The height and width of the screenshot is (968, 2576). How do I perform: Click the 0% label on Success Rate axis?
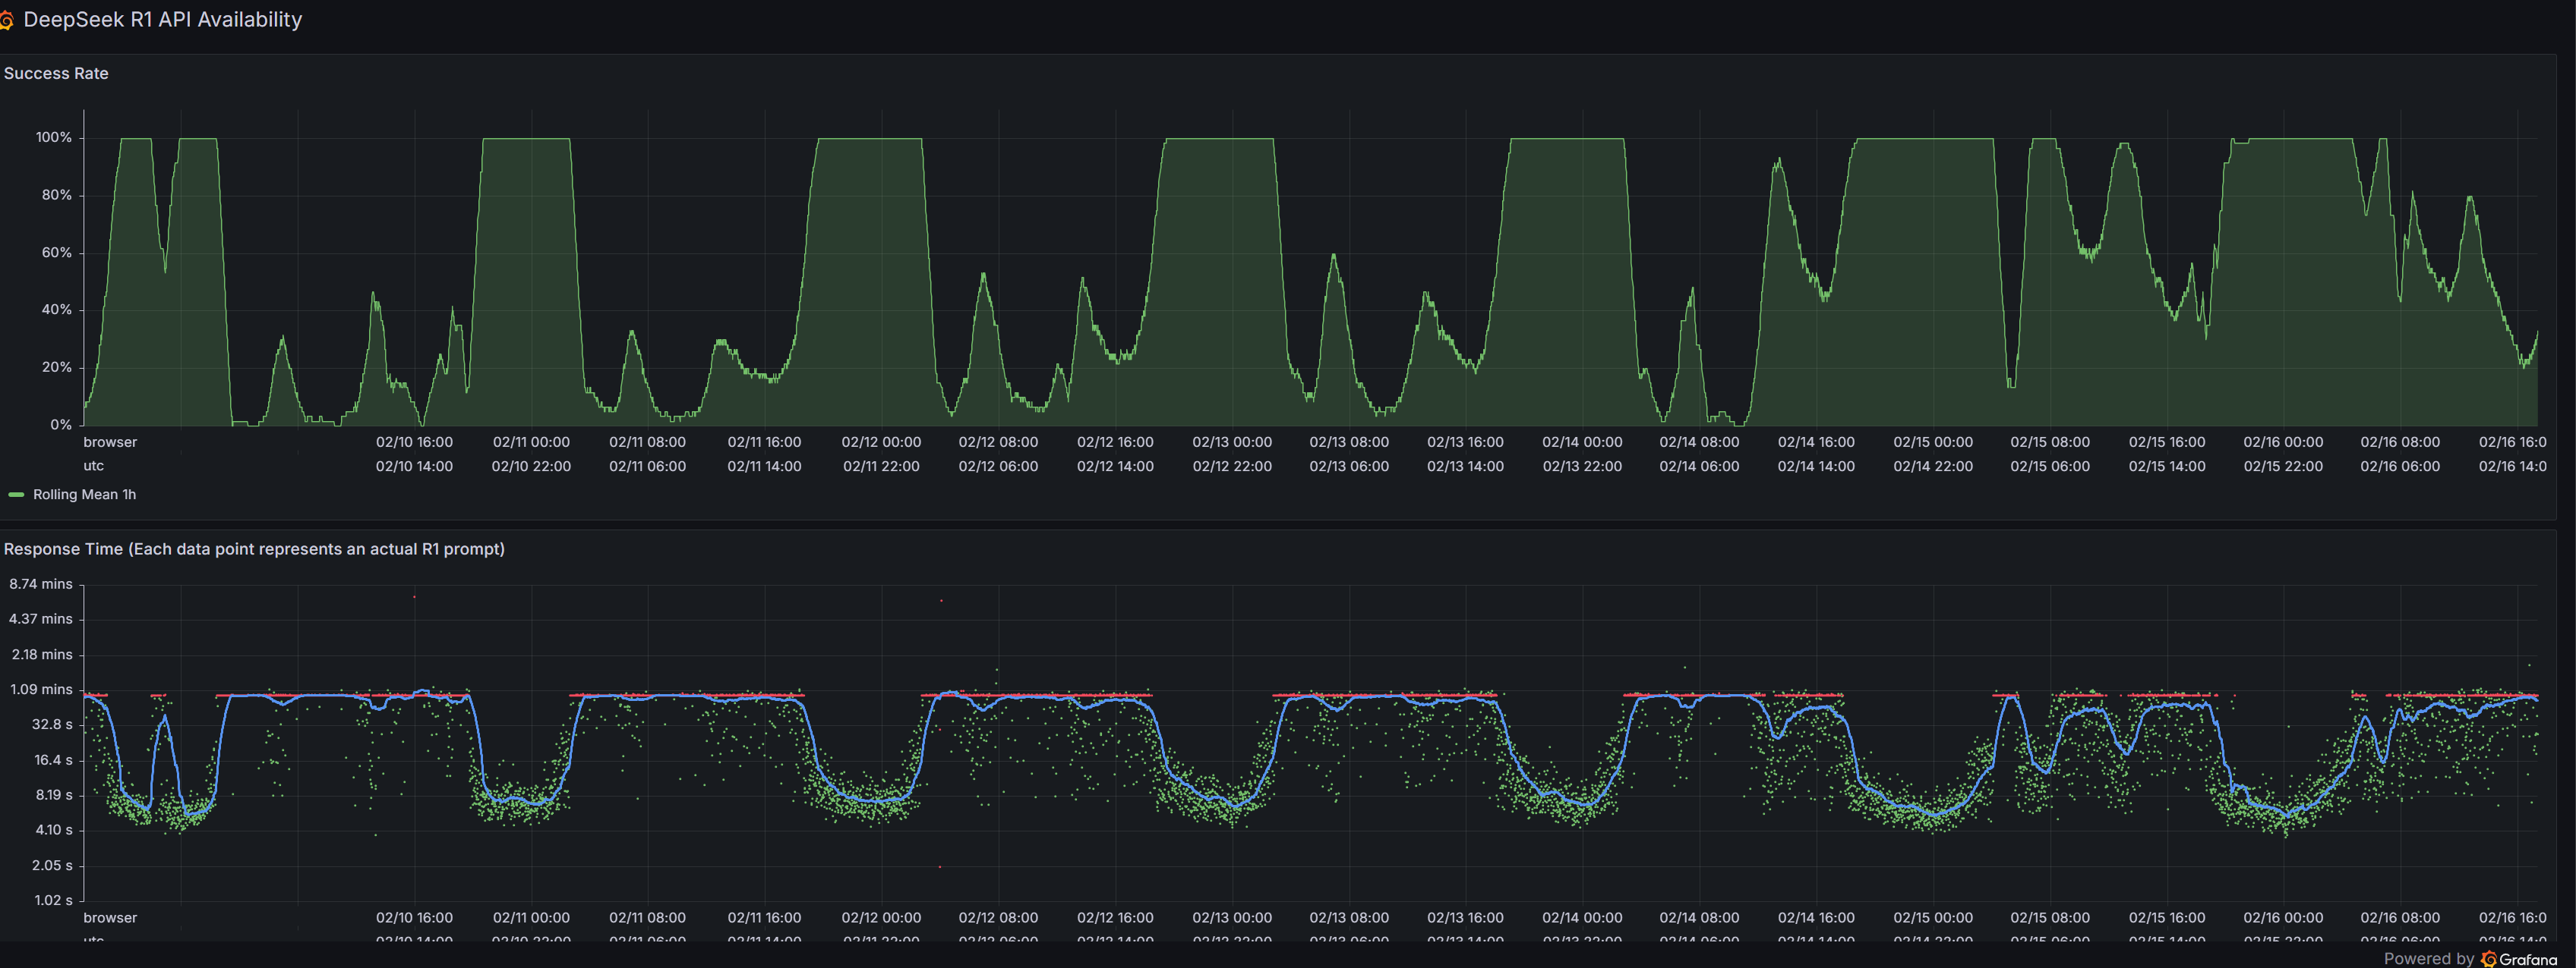tap(61, 425)
